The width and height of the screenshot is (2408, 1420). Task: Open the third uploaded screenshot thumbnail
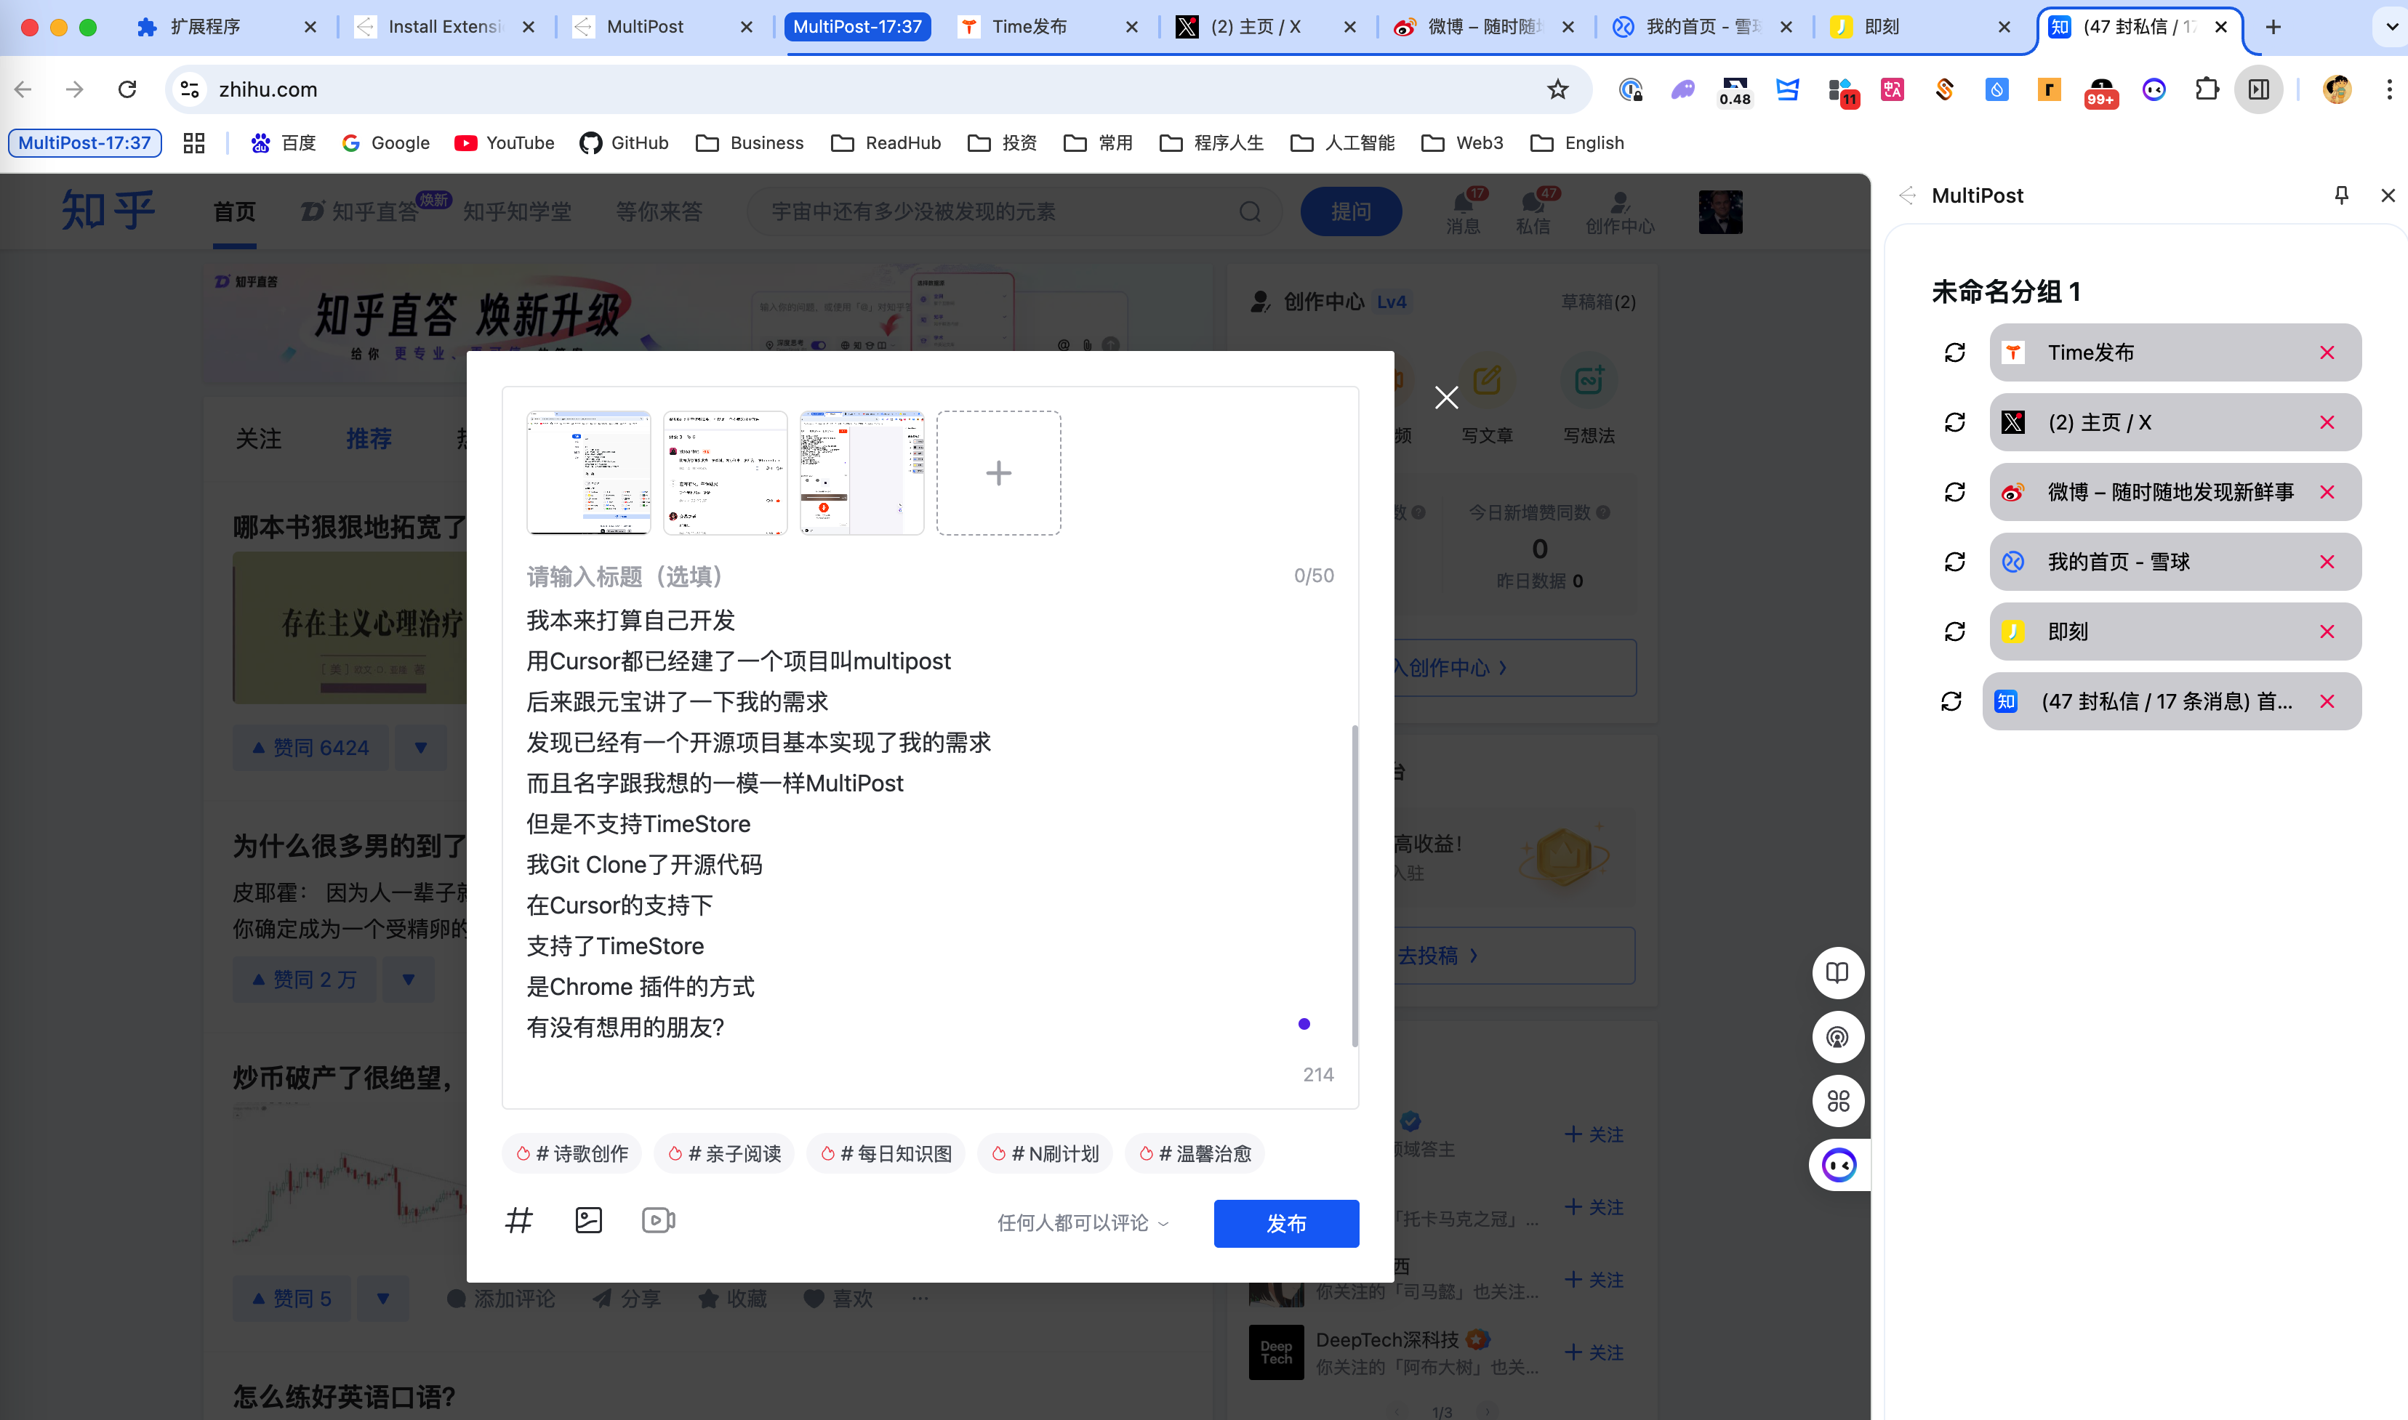point(862,472)
